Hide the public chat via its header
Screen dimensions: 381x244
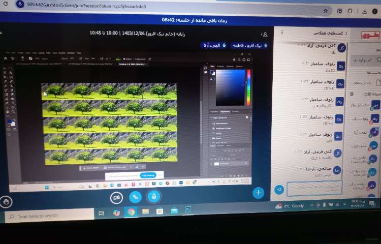coord(330,33)
